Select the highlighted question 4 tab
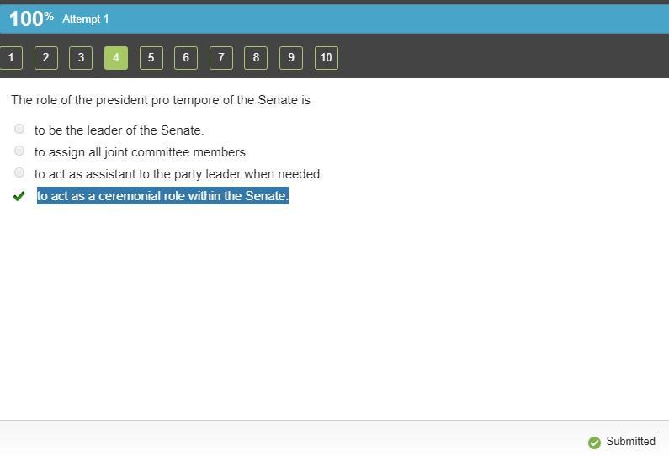669x456 pixels. 116,57
